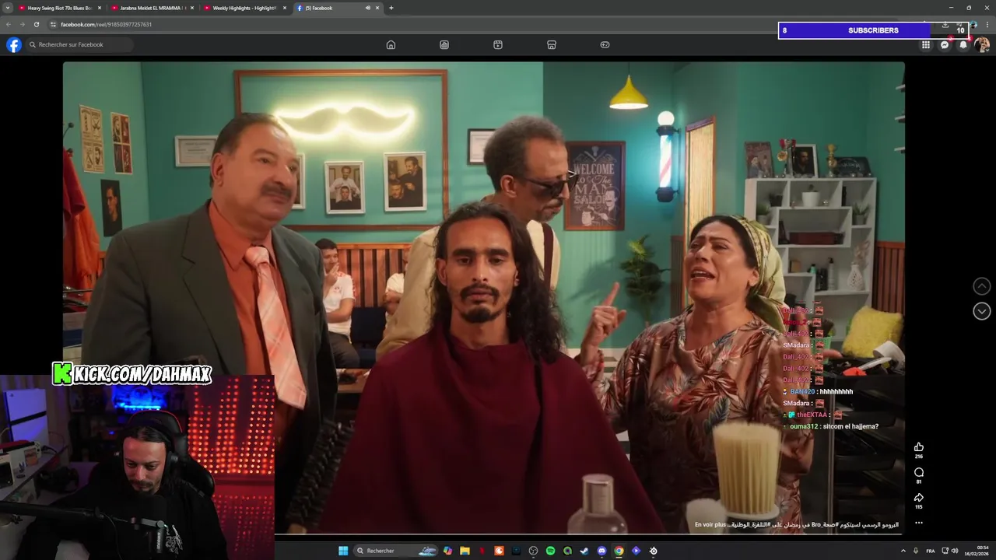
Task: Click the taskbar Rechercher search box
Action: pos(396,551)
